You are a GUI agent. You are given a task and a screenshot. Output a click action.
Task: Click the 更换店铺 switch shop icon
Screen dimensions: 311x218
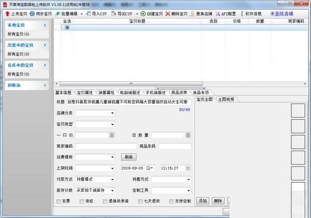(x=192, y=13)
